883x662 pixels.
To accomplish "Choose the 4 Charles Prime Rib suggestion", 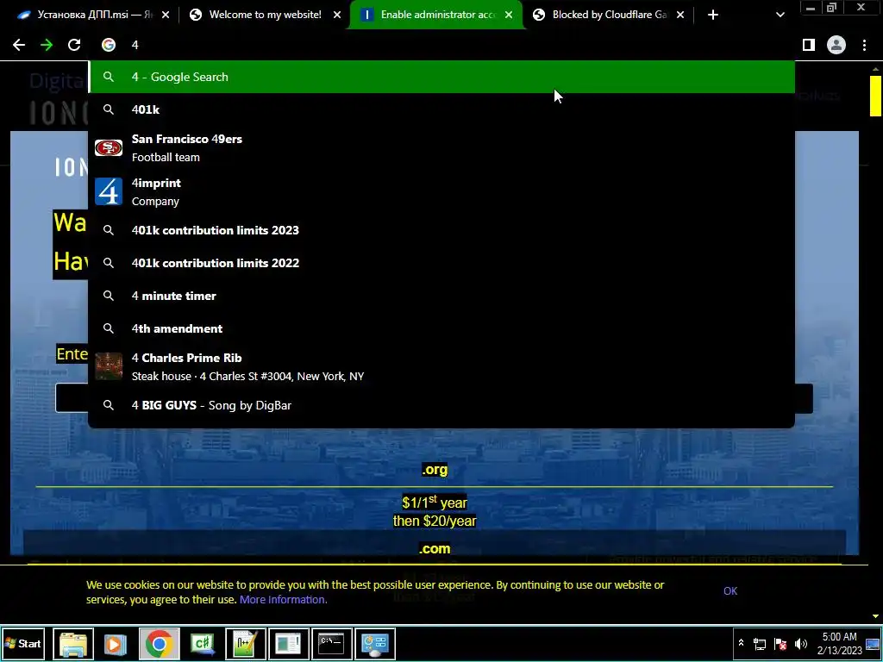I will click(442, 366).
